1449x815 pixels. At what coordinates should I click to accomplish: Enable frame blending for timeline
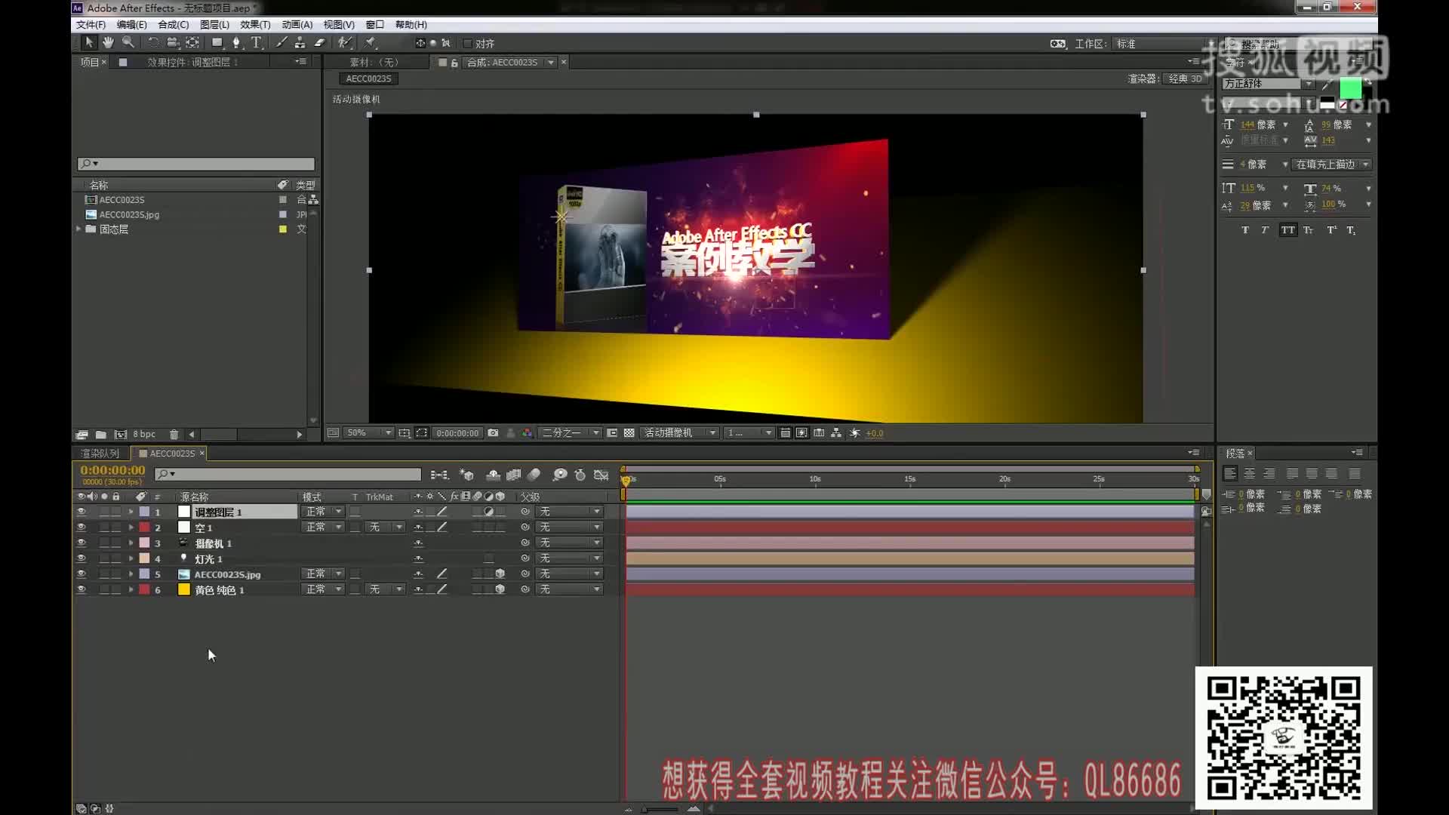[514, 475]
